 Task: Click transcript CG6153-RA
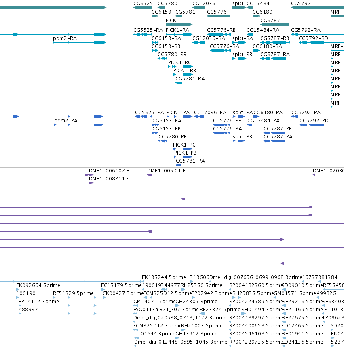pos(166,38)
